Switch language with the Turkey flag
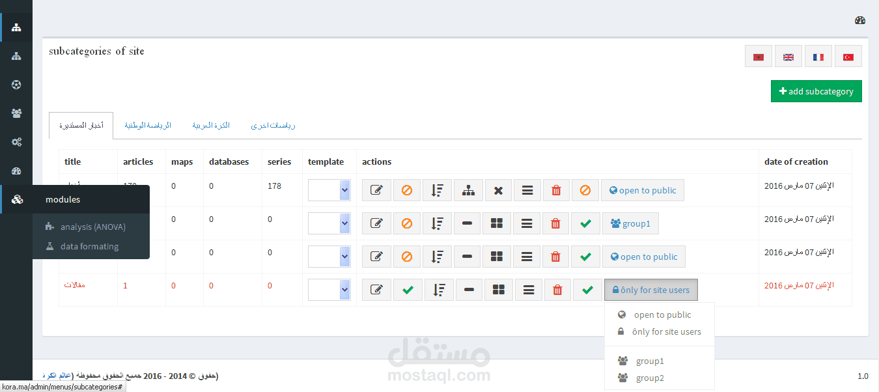Viewport: 879px width, 392px height. 848,57
